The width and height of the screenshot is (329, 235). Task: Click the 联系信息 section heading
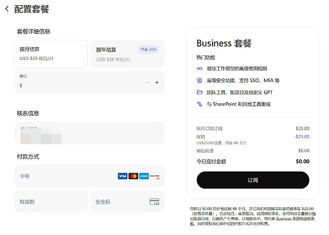click(x=28, y=113)
